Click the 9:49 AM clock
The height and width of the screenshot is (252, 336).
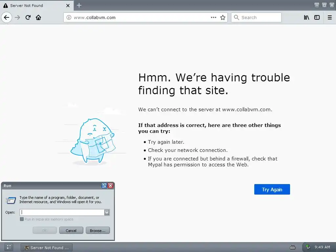click(322, 247)
